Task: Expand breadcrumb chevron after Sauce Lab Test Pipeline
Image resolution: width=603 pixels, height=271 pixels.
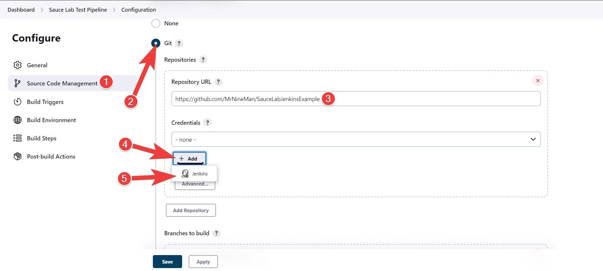Action: 114,10
